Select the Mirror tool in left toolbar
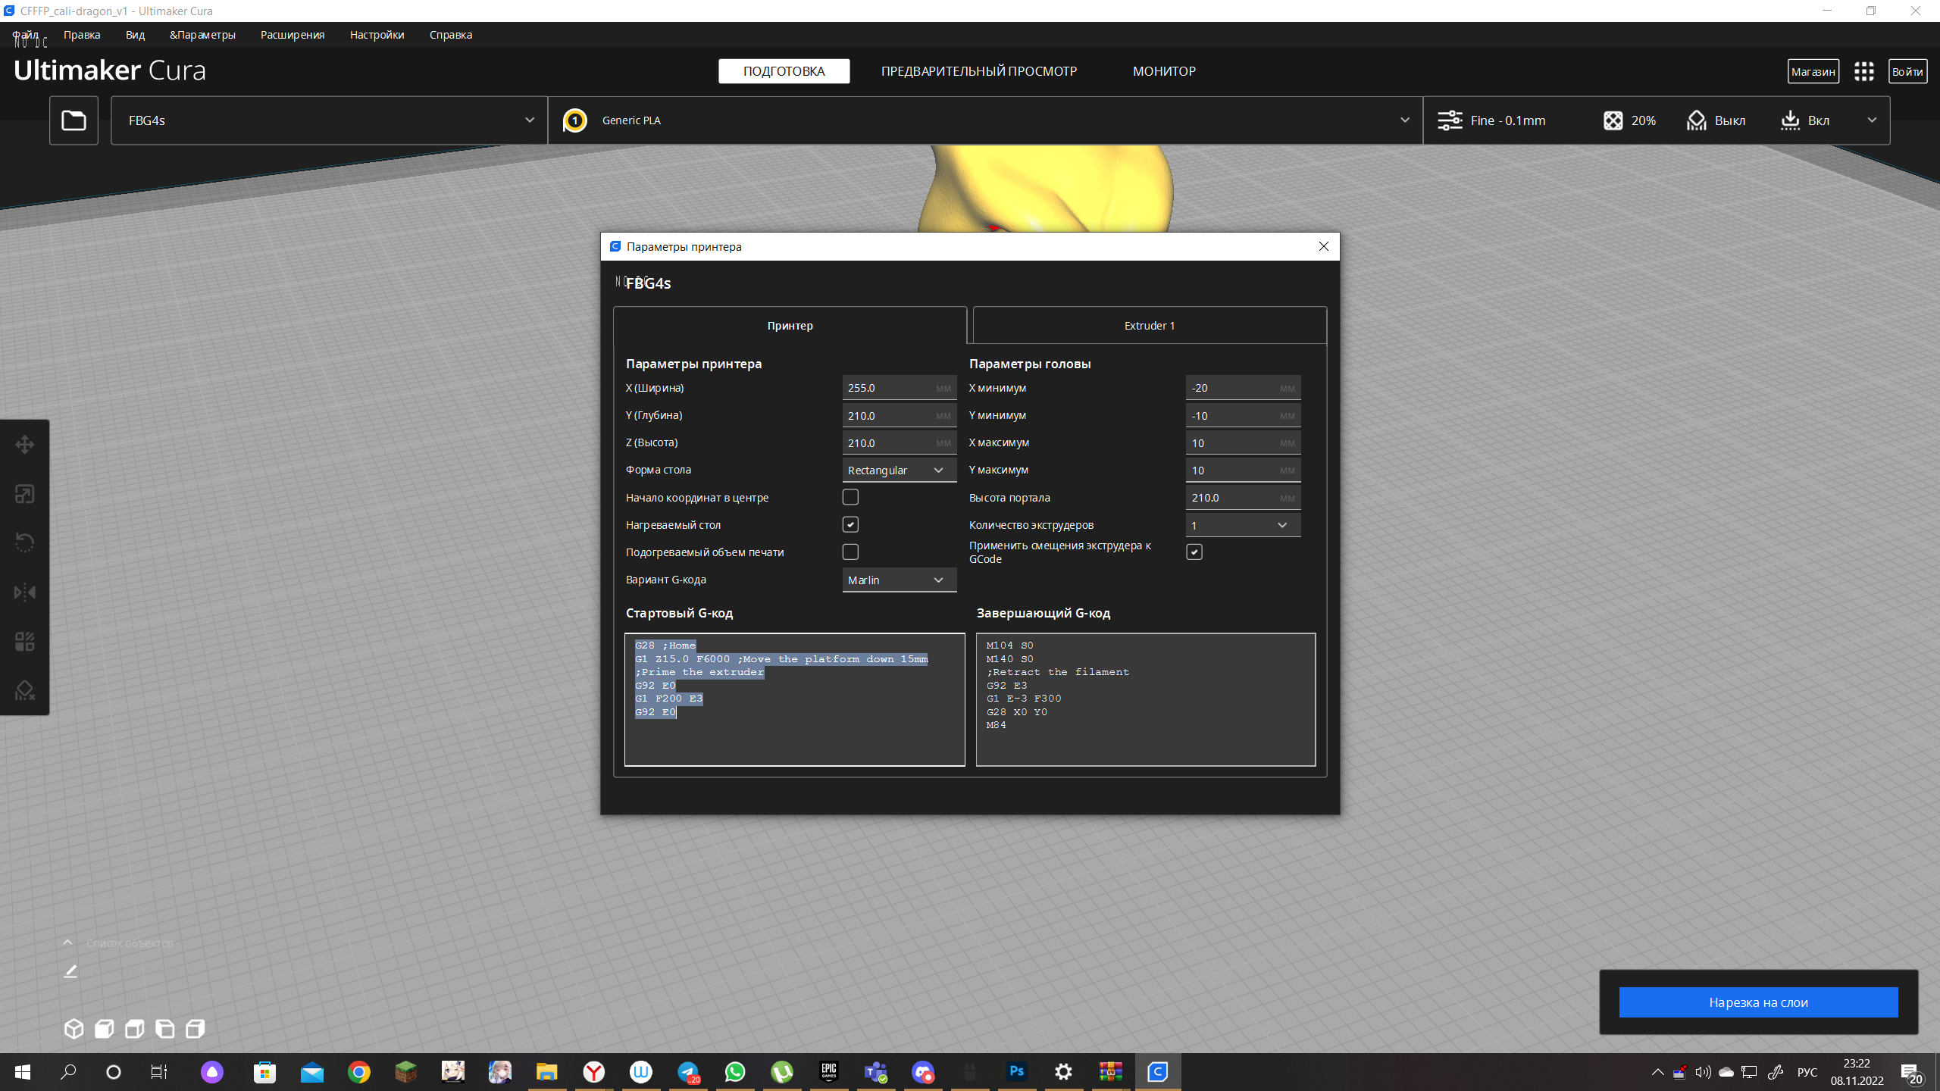This screenshot has width=1940, height=1091. point(24,592)
